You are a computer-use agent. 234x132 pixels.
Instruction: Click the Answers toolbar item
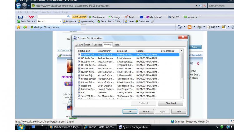[x=190, y=17]
